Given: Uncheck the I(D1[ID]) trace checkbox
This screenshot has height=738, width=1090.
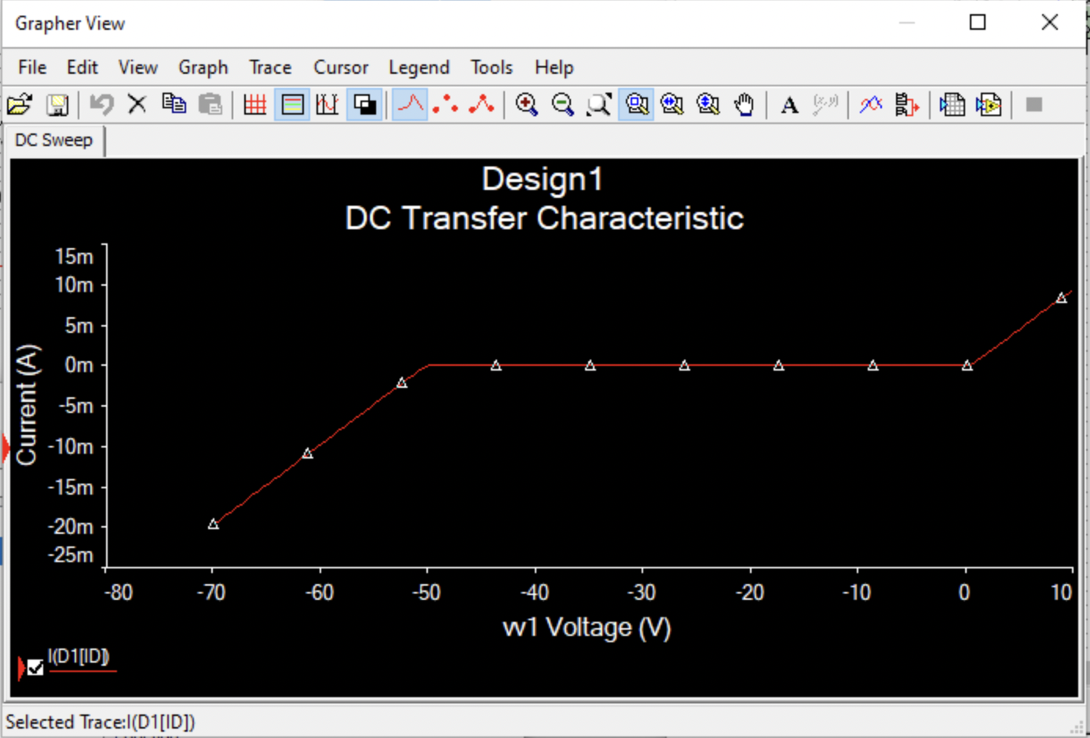Looking at the screenshot, I should click(x=35, y=668).
